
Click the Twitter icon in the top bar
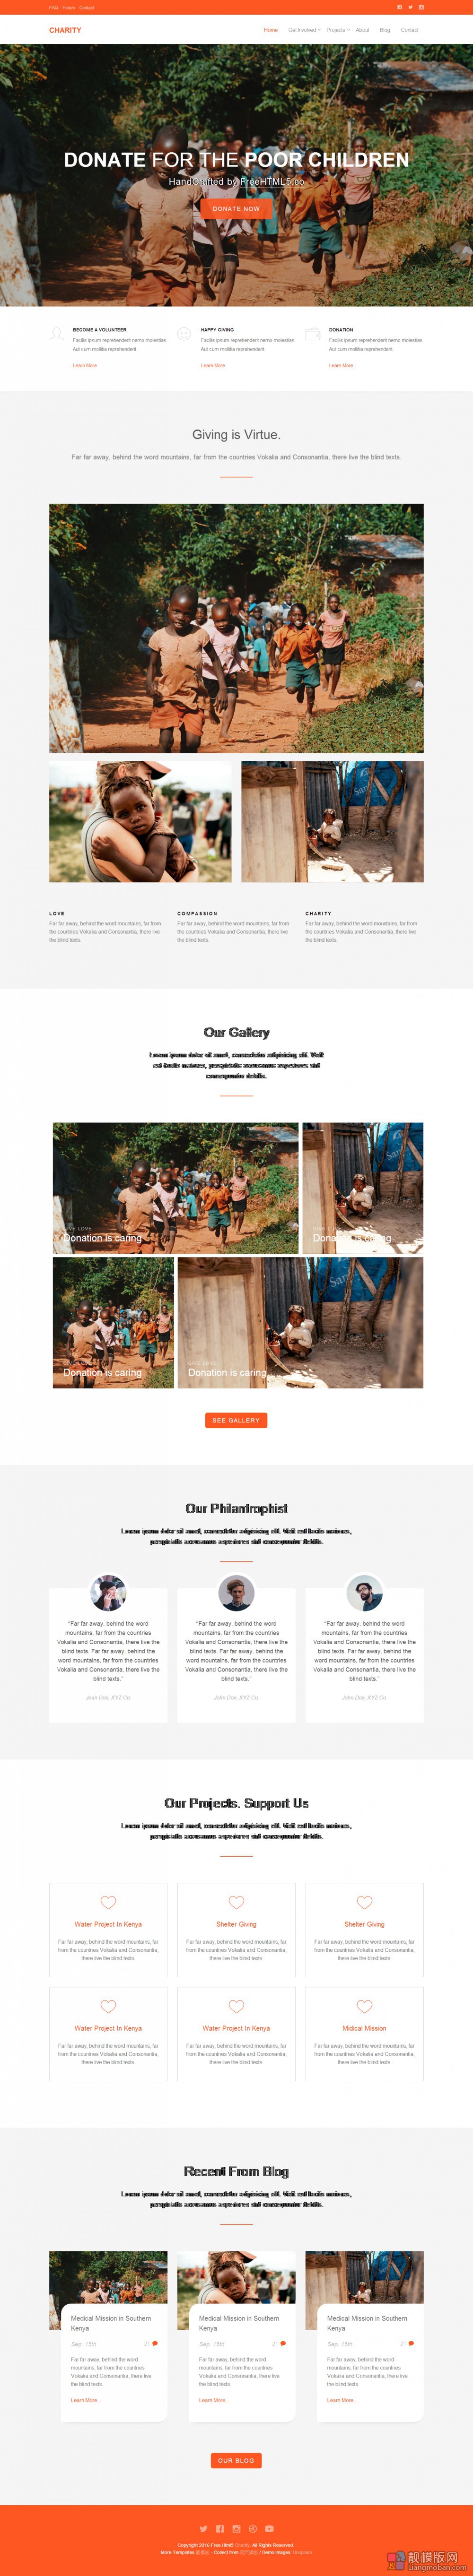pos(410,7)
